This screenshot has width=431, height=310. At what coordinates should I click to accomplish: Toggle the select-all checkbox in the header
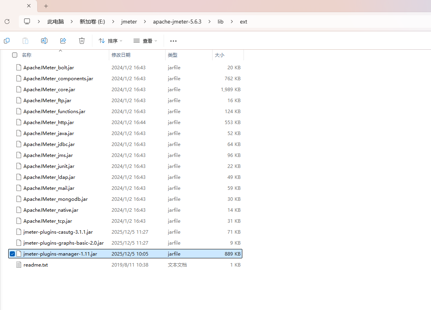15,55
